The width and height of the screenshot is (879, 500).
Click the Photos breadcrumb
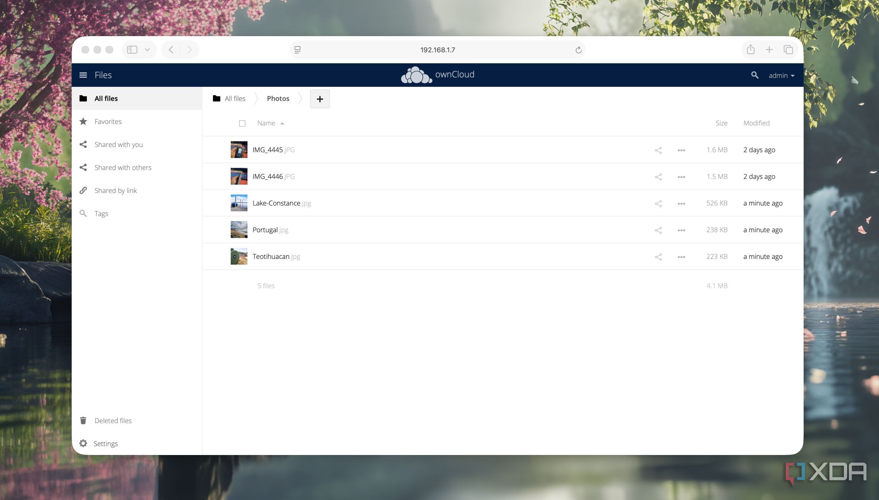click(x=278, y=99)
